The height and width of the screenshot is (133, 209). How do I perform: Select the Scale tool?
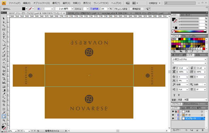coord(4,67)
